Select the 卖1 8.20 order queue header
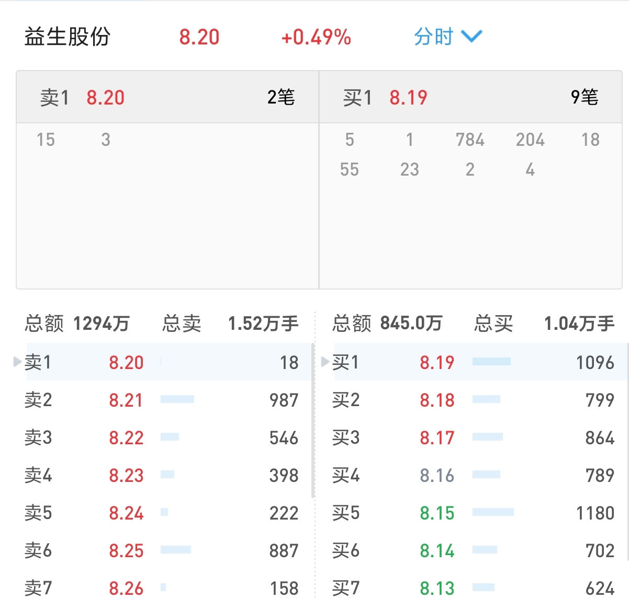The image size is (629, 599). point(167,97)
